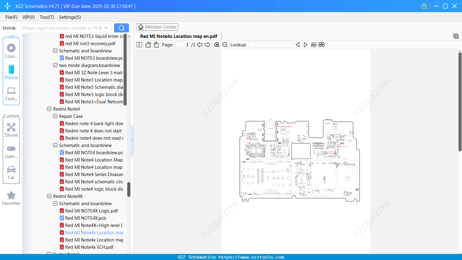Click the side panel collapse arrow
The height and width of the screenshot is (260, 462).
click(x=132, y=140)
